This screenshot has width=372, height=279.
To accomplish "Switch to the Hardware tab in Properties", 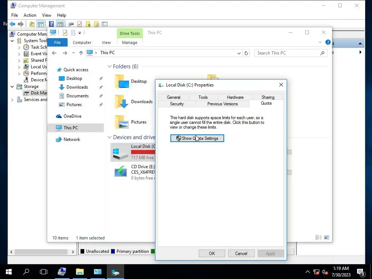I will [235, 97].
